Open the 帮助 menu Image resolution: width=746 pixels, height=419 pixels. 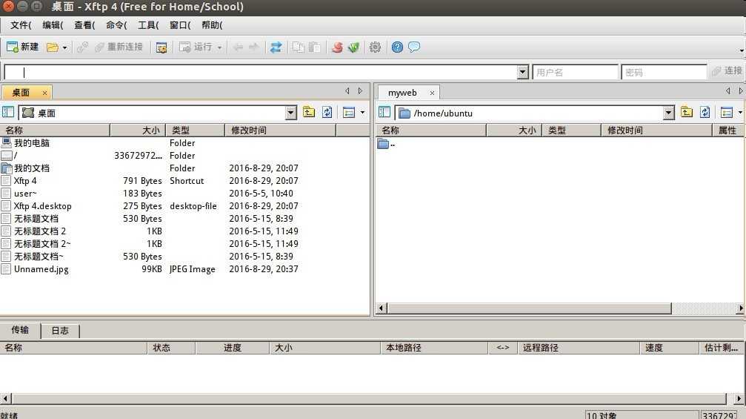(x=212, y=25)
